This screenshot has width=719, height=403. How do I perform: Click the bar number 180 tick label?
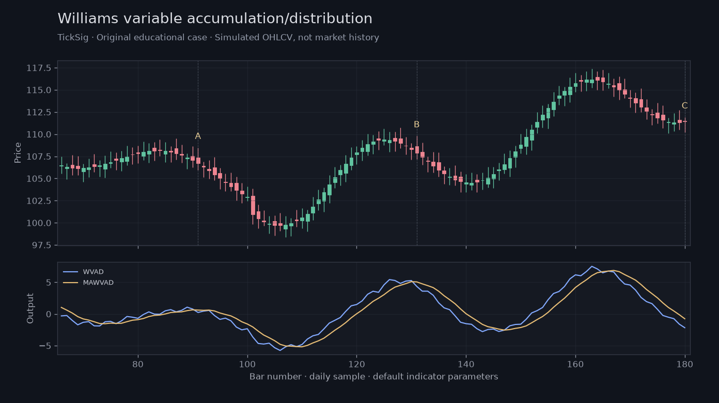click(x=685, y=363)
